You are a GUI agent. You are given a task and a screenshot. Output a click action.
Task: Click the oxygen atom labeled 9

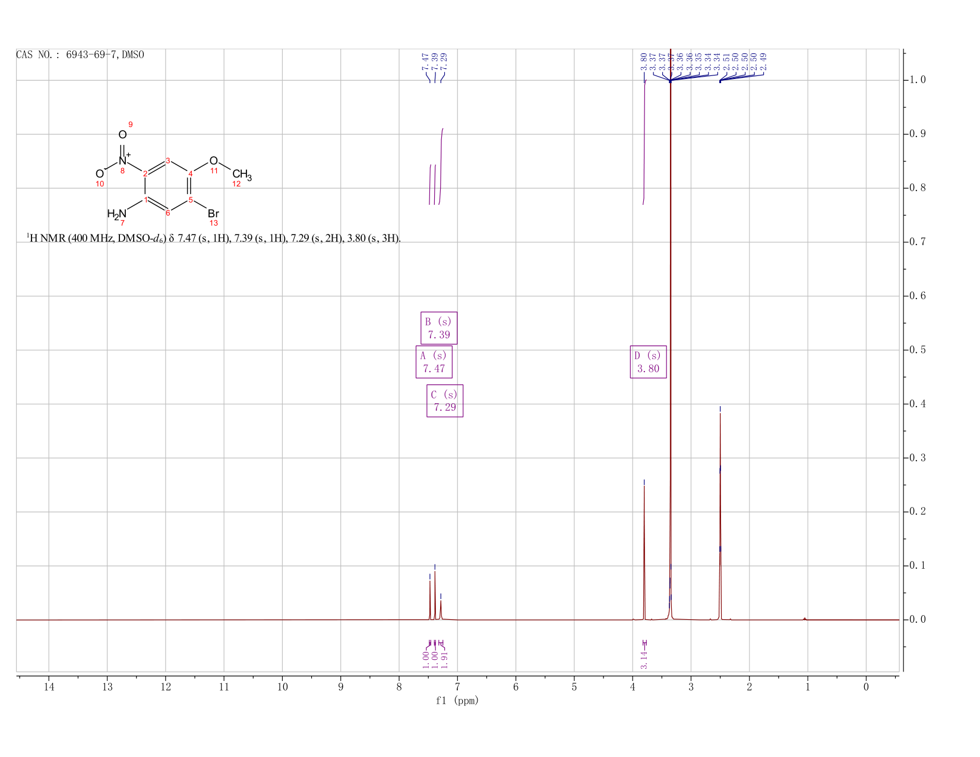[x=122, y=134]
